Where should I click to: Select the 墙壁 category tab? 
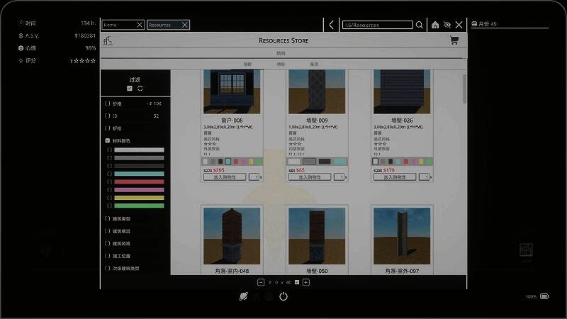pyautogui.click(x=247, y=65)
